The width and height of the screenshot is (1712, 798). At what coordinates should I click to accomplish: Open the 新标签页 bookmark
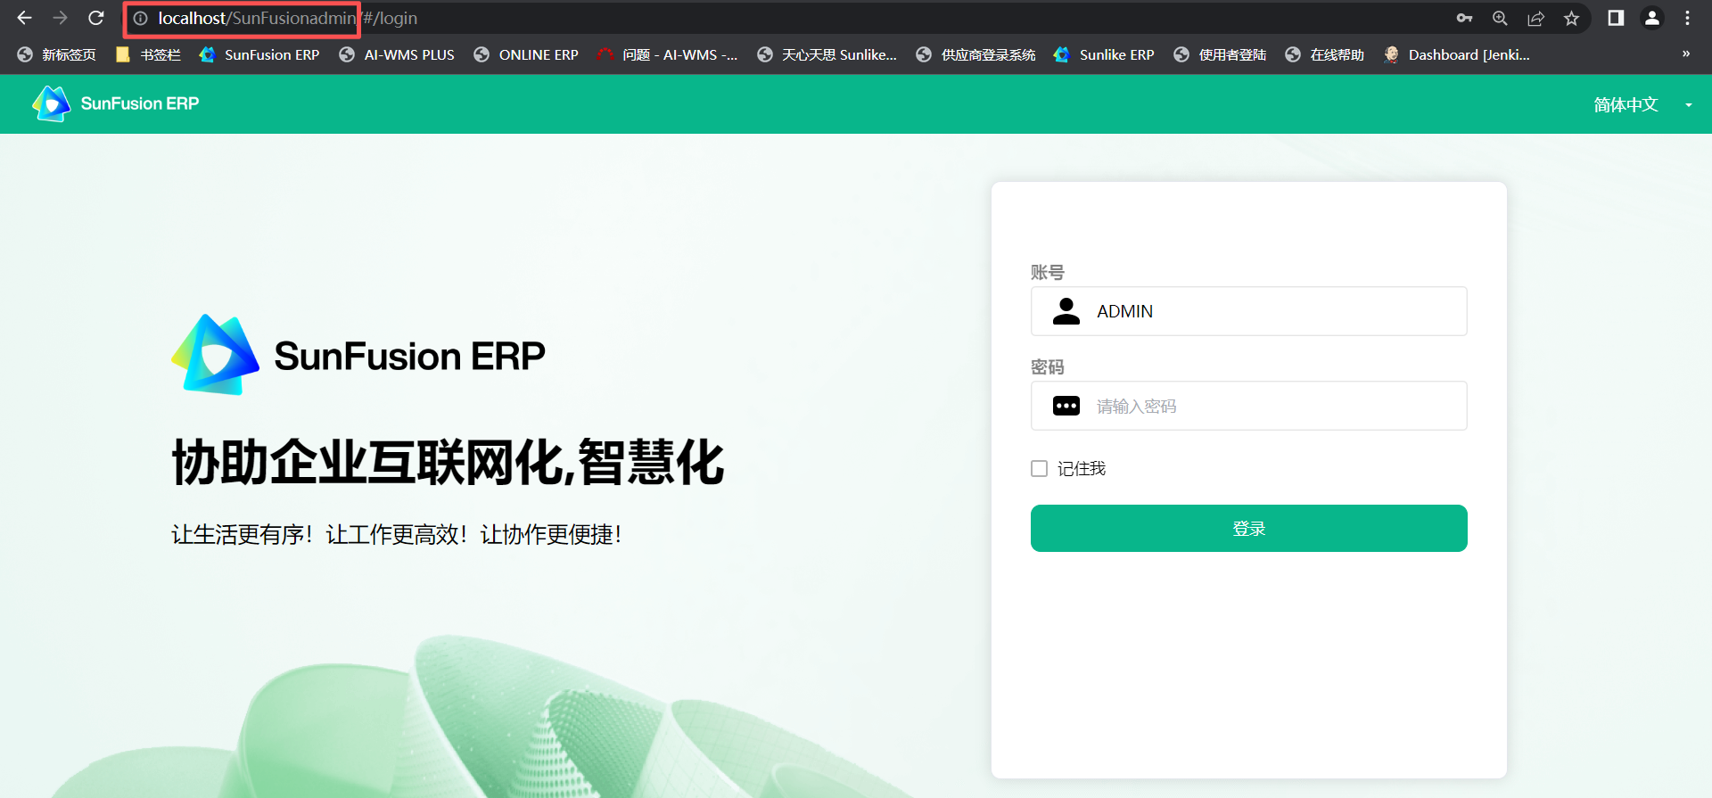[x=57, y=54]
